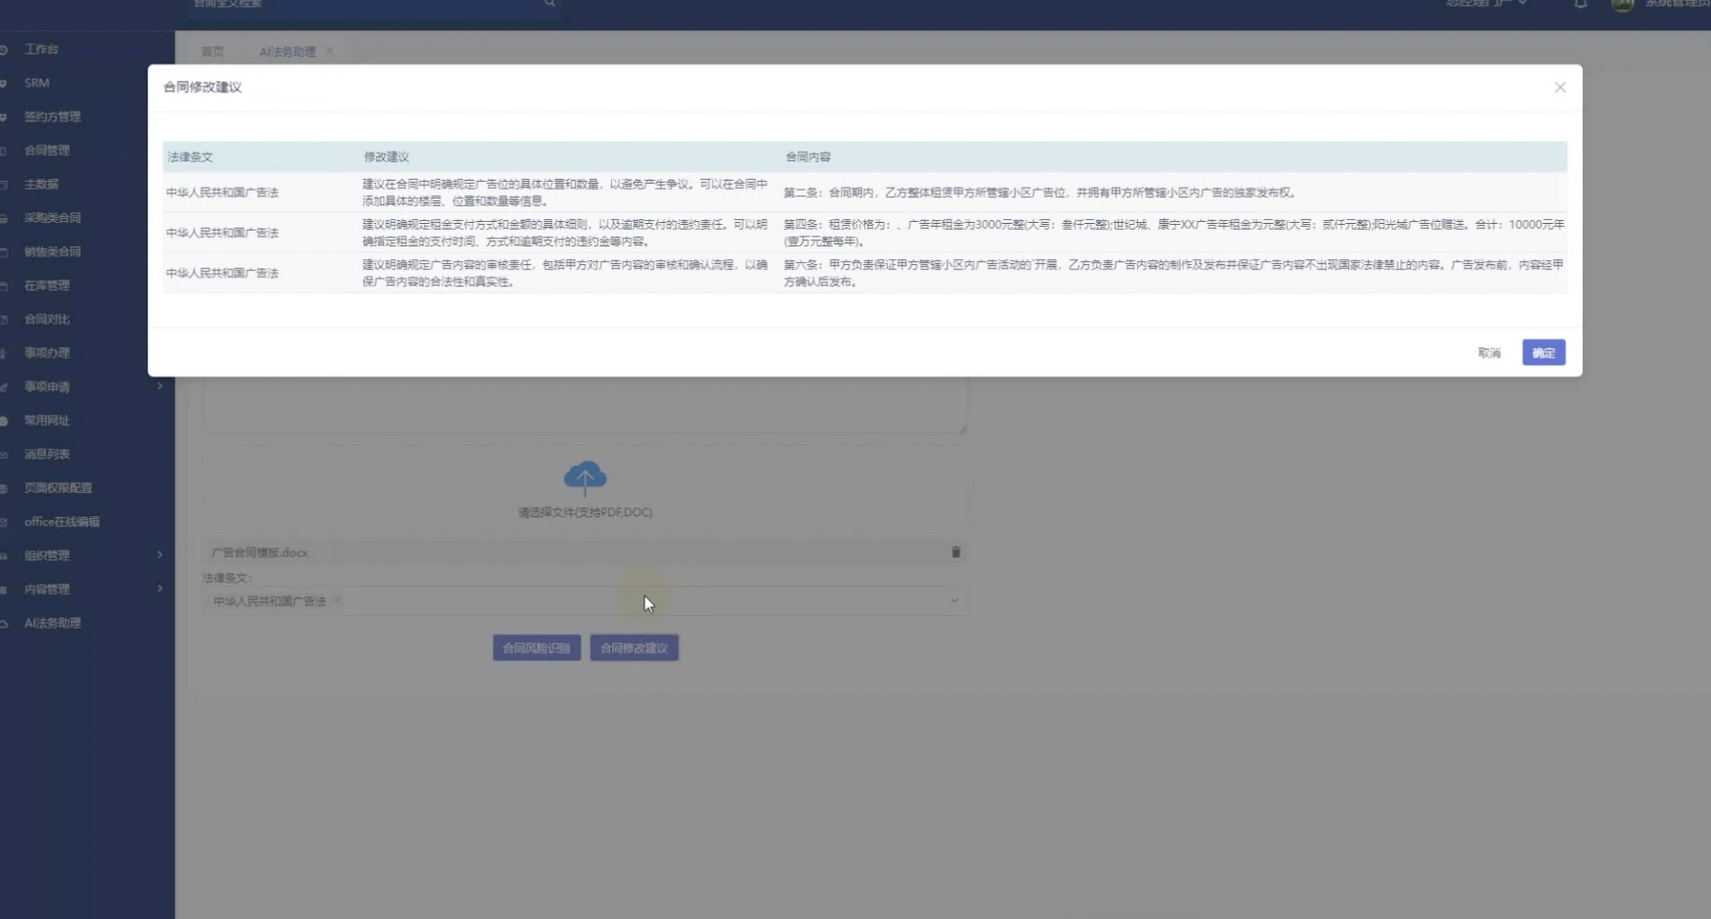Close the AI法务助理 tab

click(x=329, y=52)
